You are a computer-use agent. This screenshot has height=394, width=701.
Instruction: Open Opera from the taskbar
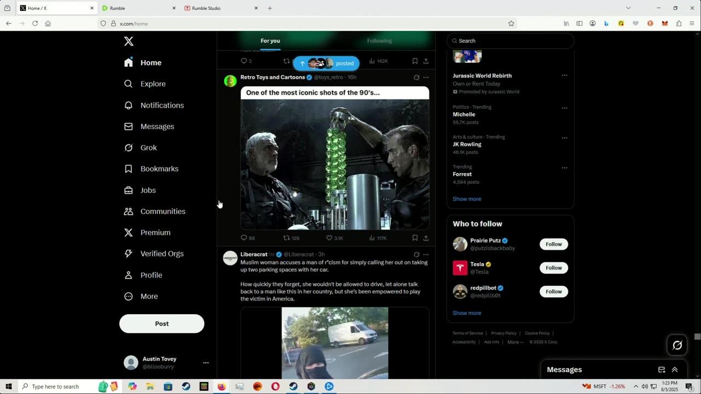275,386
